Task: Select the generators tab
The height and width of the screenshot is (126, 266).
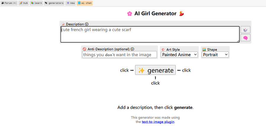Action: [x=54, y=3]
